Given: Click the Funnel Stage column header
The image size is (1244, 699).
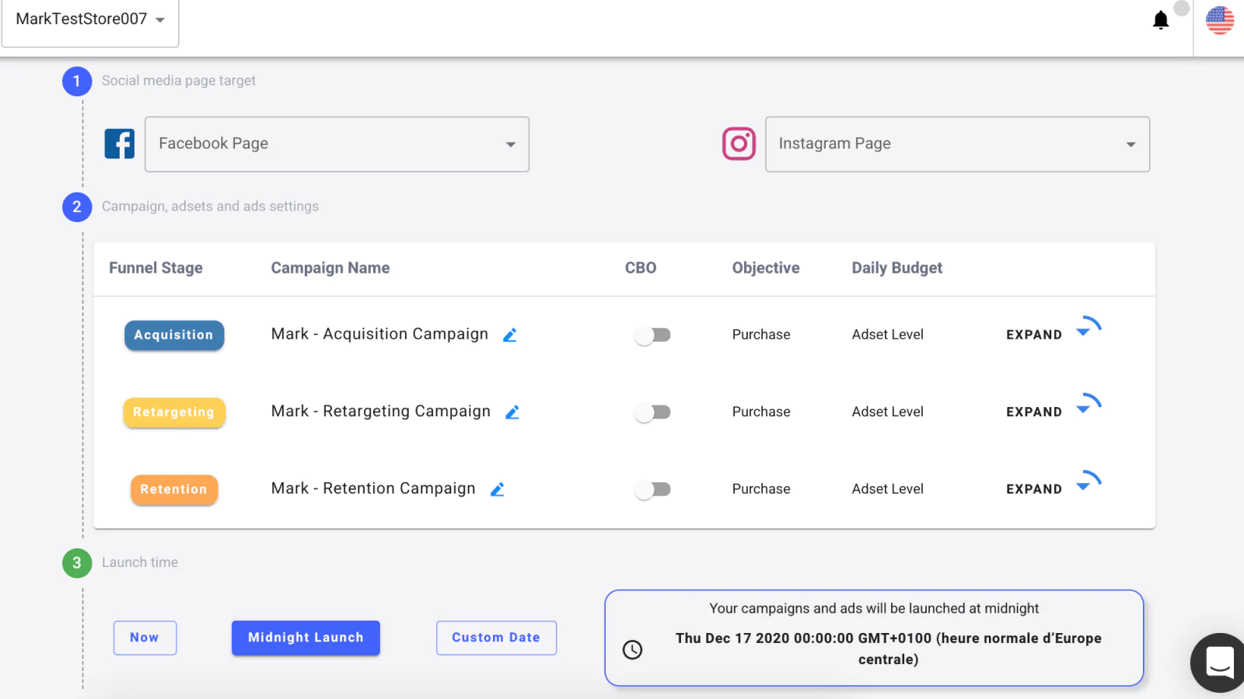Looking at the screenshot, I should pyautogui.click(x=155, y=268).
